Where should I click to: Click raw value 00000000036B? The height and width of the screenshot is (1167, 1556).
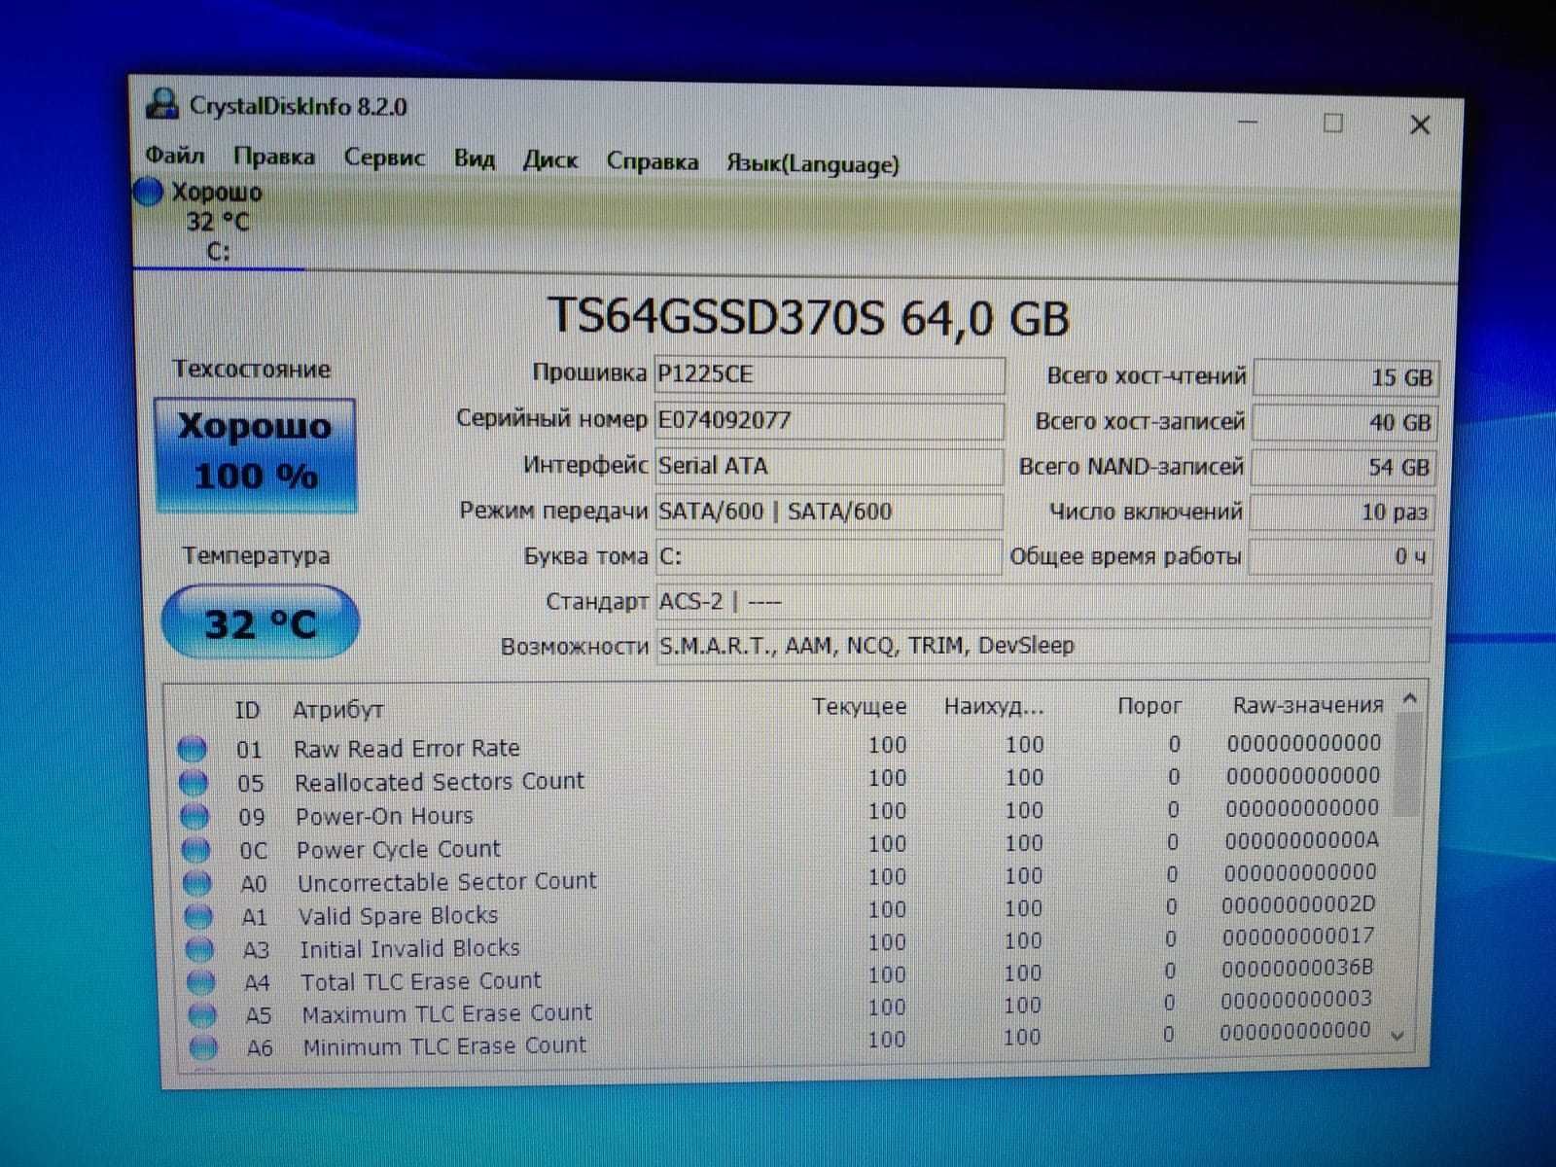pyautogui.click(x=1297, y=969)
